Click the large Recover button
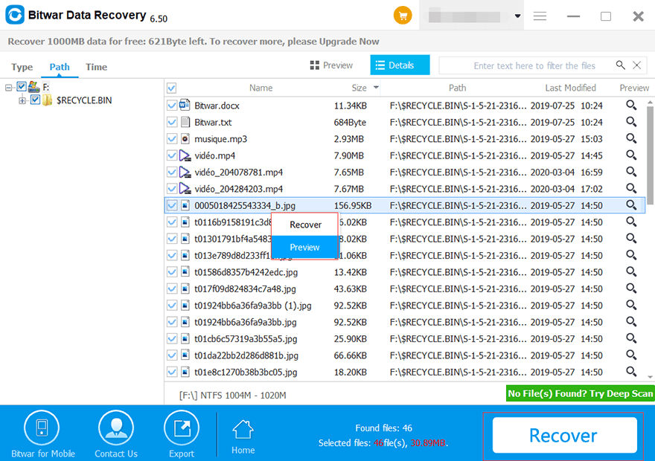This screenshot has height=461, width=655. pos(564,436)
